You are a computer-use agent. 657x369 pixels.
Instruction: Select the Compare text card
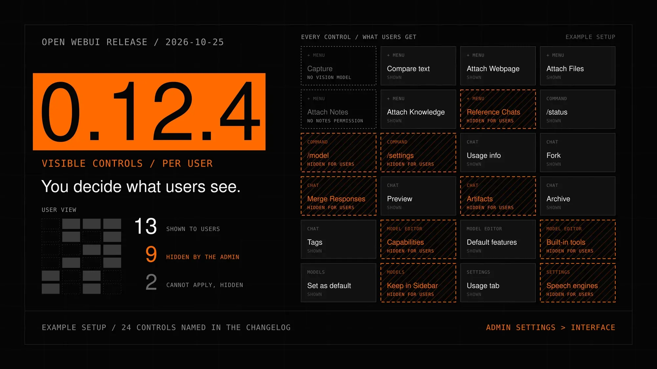tap(418, 66)
